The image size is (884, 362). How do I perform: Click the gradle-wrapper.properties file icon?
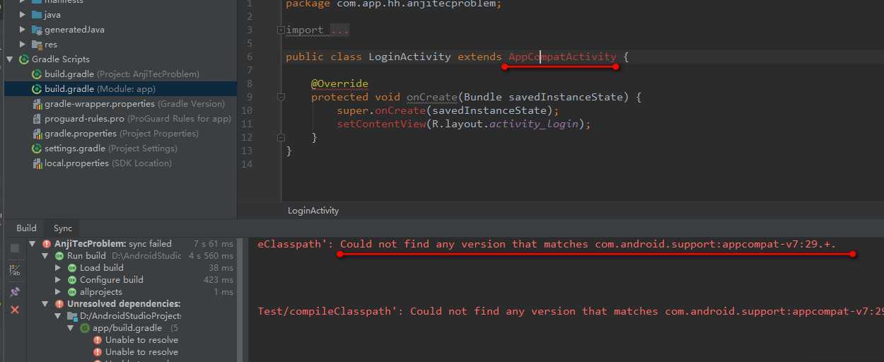coord(37,104)
